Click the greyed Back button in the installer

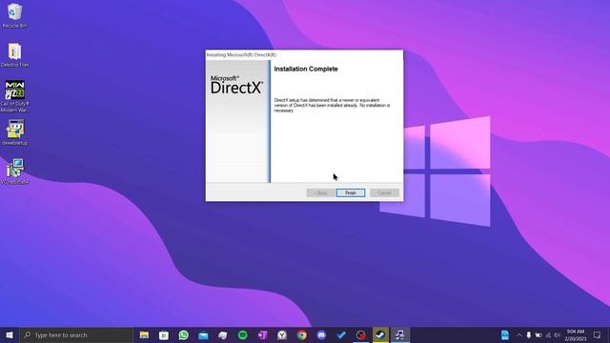[x=320, y=192]
